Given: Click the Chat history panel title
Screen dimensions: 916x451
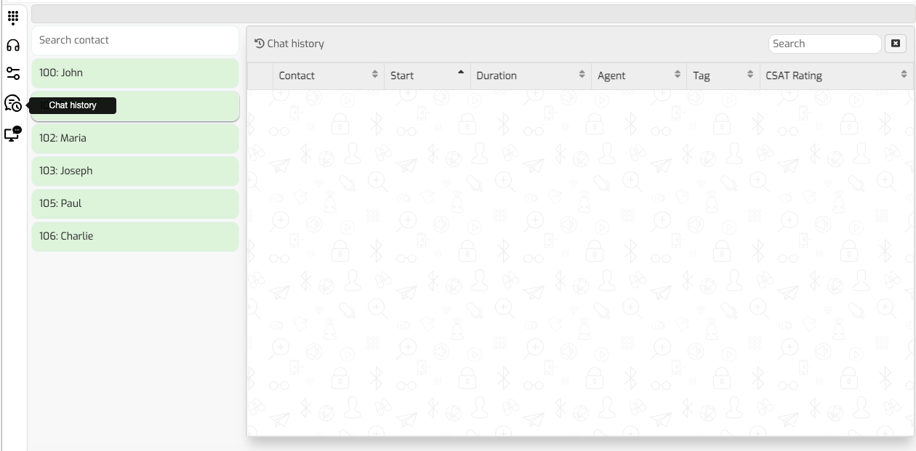Looking at the screenshot, I should pyautogui.click(x=289, y=44).
